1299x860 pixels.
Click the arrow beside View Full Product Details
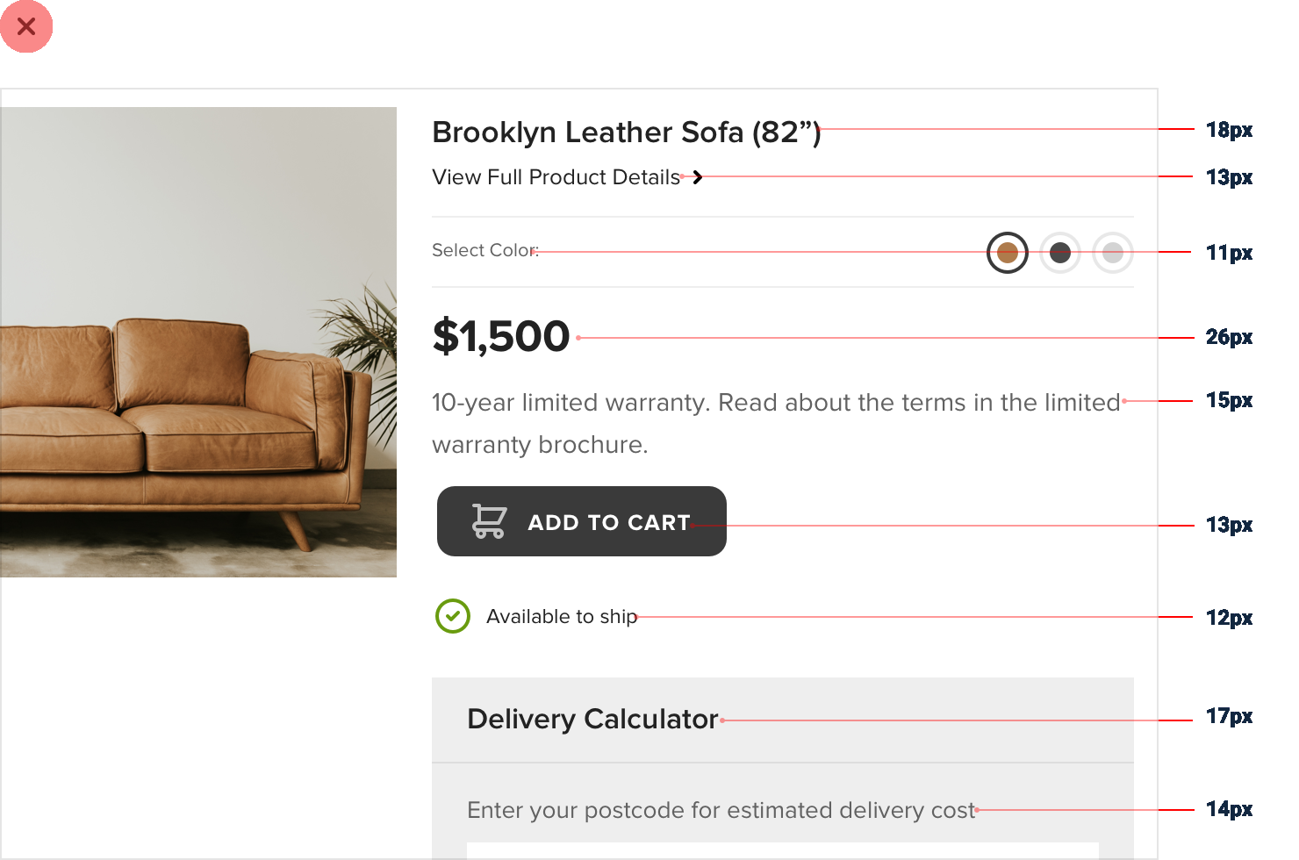click(697, 177)
